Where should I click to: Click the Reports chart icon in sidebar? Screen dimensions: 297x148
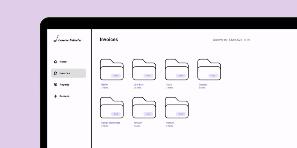(x=56, y=85)
